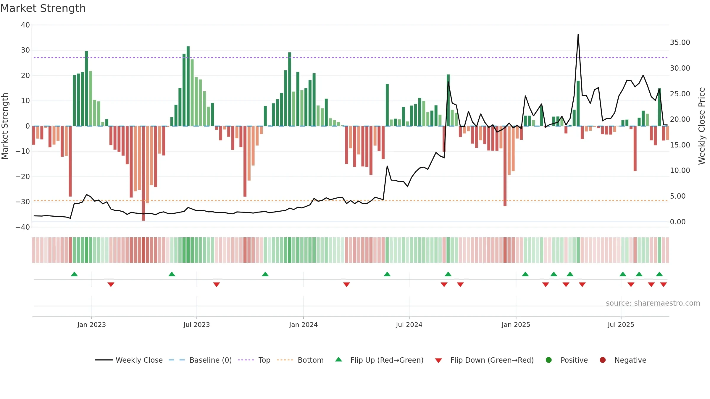Click the Jul 2025 axis label
This screenshot has width=710, height=399.
tap(621, 325)
